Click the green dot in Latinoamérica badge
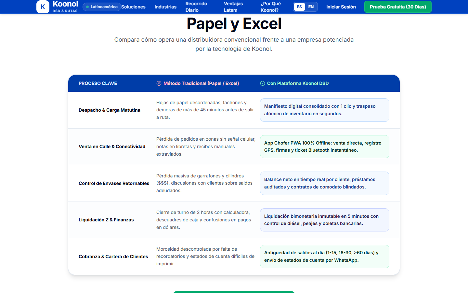The height and width of the screenshot is (293, 468). (87, 7)
